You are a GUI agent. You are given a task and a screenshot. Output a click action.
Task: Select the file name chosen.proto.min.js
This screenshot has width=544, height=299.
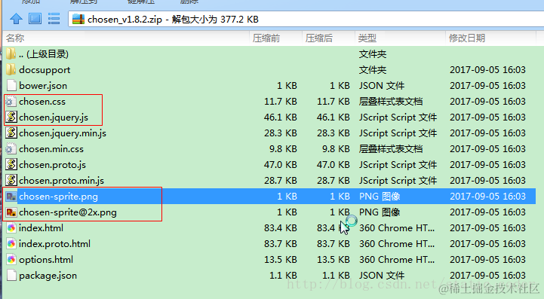click(x=61, y=181)
